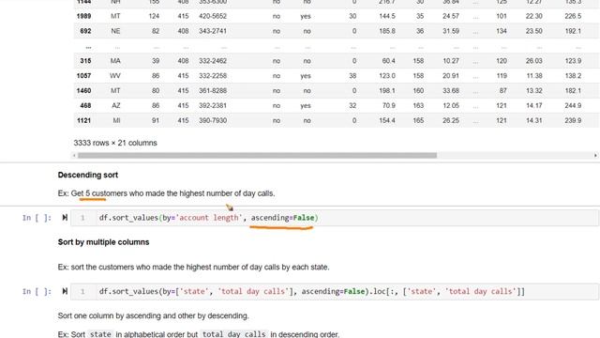Click the value 23.50 in row 692

click(x=534, y=31)
